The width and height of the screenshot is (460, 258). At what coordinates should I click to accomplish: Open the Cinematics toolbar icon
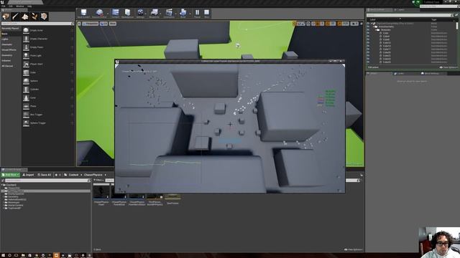click(169, 14)
